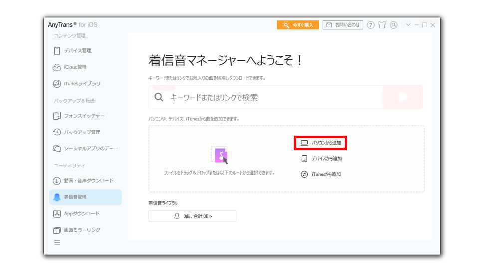
Task: Click the phone switcher icon
Action: [57, 116]
